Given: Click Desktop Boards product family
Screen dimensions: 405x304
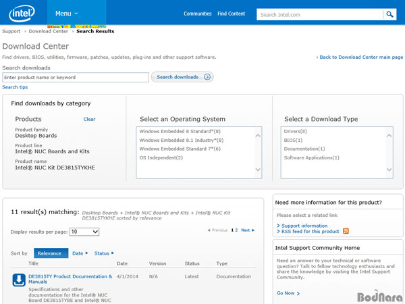Looking at the screenshot, I should (x=36, y=136).
